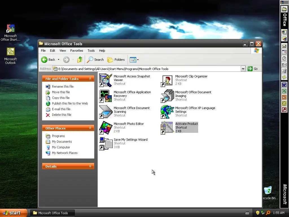Select the Activate Product shortcut icon
The height and width of the screenshot is (217, 289).
[x=167, y=128]
